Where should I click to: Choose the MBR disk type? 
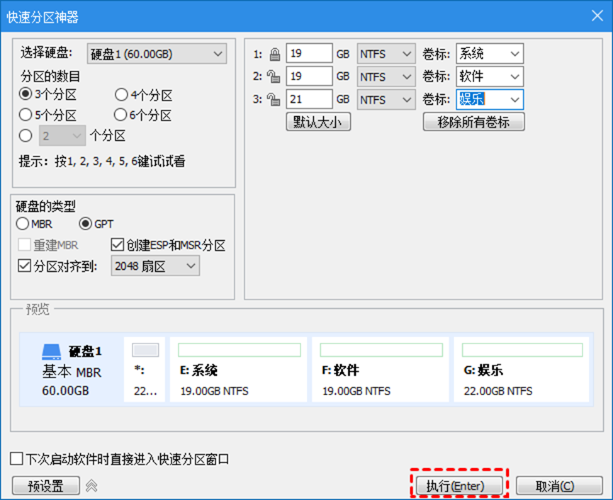click(x=23, y=224)
